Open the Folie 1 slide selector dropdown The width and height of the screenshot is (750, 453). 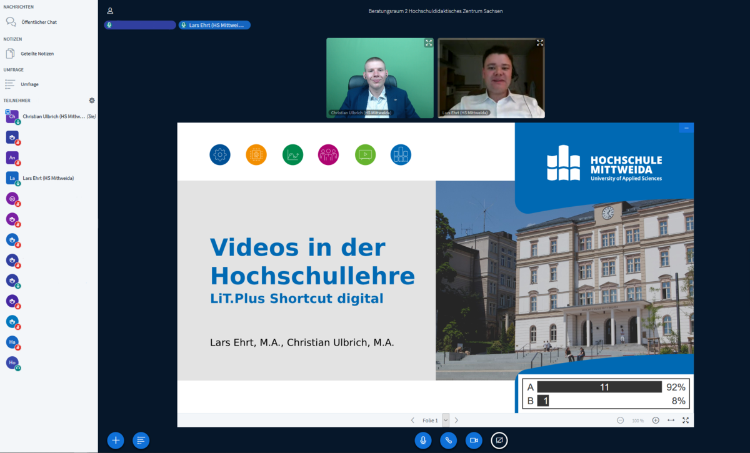(x=446, y=421)
